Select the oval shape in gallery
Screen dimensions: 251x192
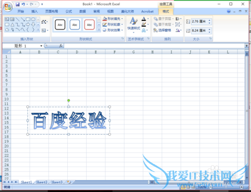33,19
